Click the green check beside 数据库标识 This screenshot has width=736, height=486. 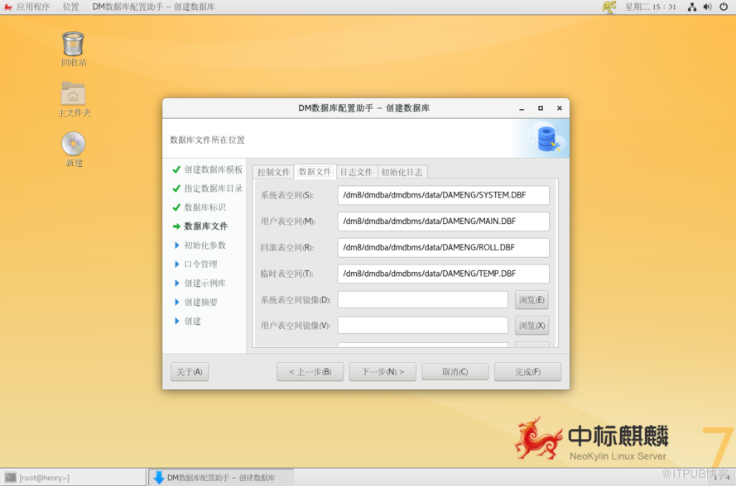click(176, 207)
